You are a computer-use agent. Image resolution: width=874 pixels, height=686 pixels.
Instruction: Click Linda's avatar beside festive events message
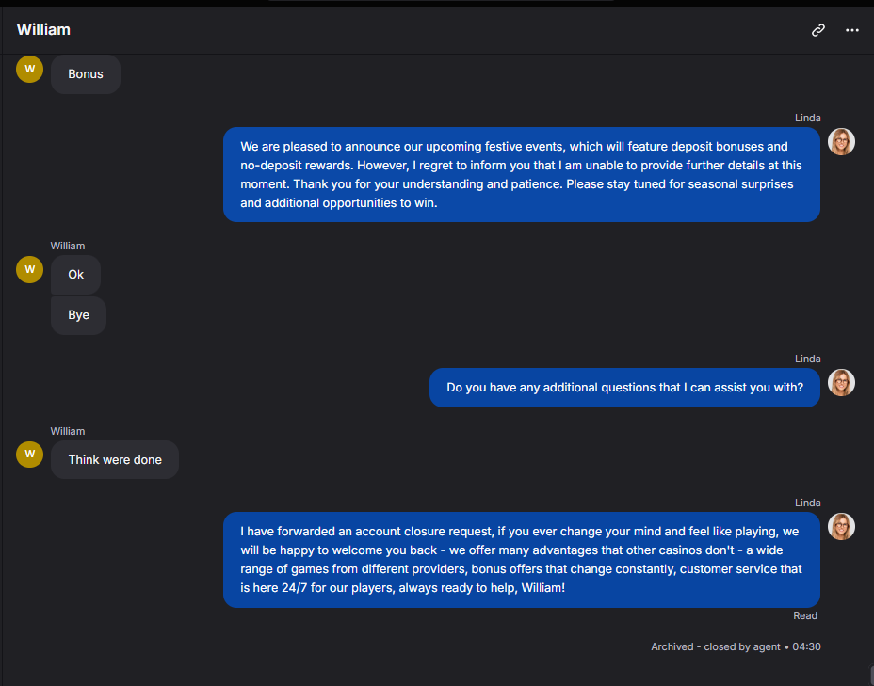coord(841,141)
